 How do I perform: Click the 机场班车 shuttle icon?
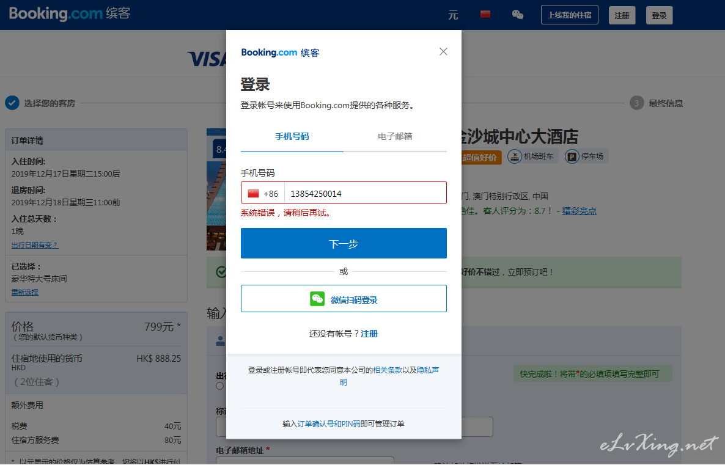(x=514, y=156)
